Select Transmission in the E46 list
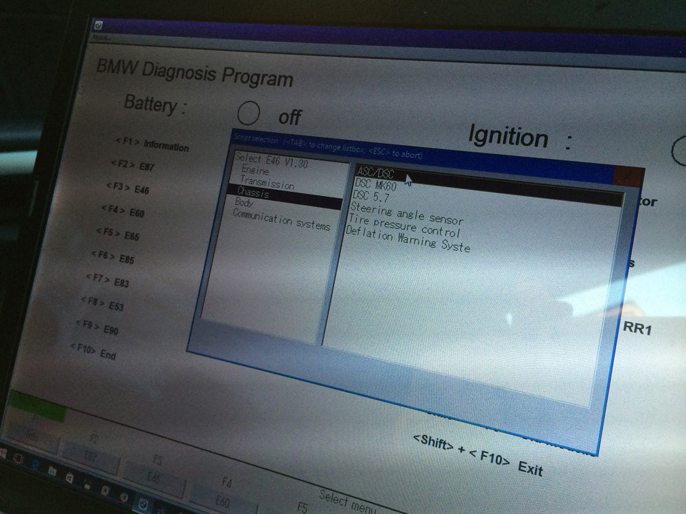This screenshot has width=686, height=514. tap(267, 182)
